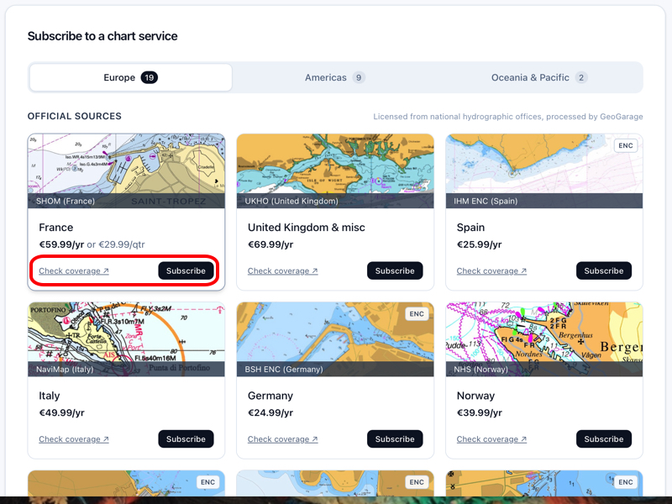Select the "€59.99/yr" France price text
The image size is (672, 504).
point(61,244)
